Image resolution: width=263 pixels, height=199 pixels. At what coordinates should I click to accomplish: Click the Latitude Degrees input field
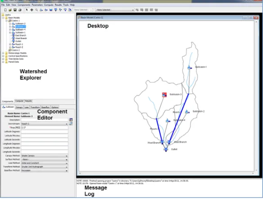(45, 132)
